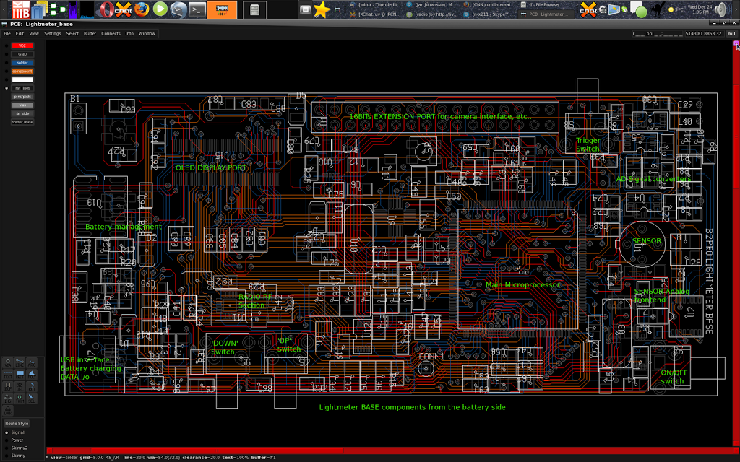740x462 pixels.
Task: Launch Firefox from the top panel
Action: (x=142, y=9)
